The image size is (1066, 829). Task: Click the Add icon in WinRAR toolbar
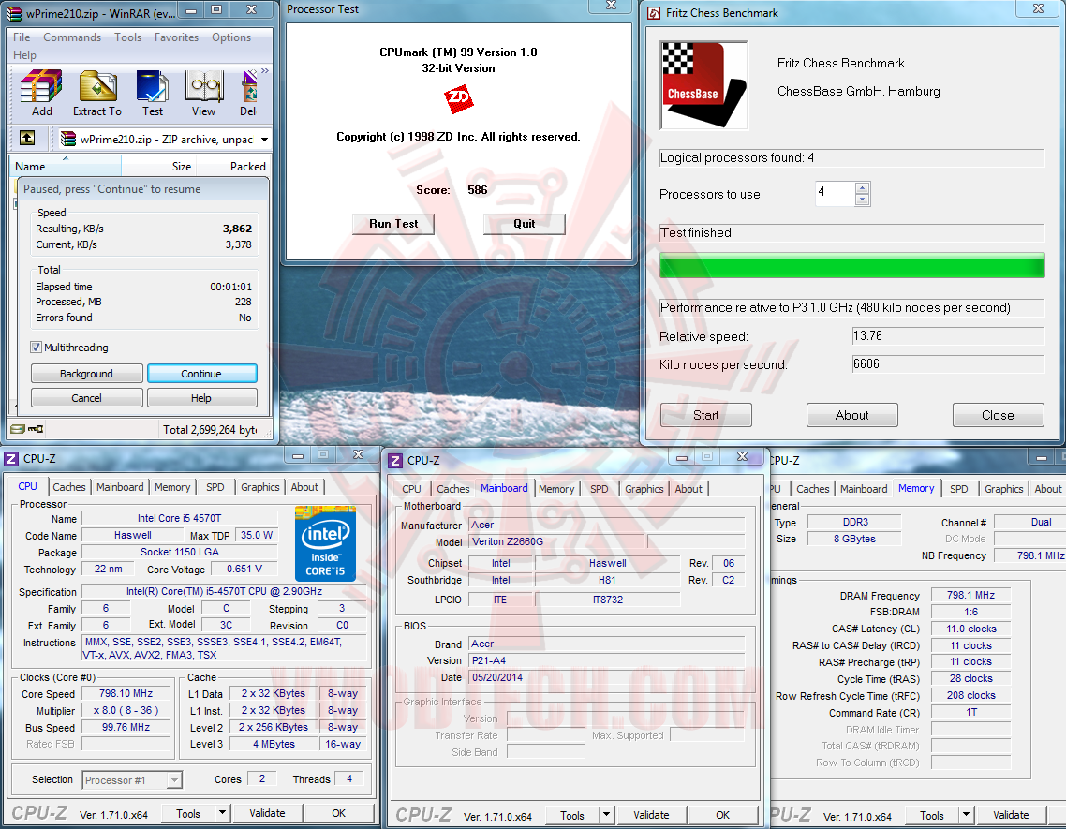(x=41, y=93)
